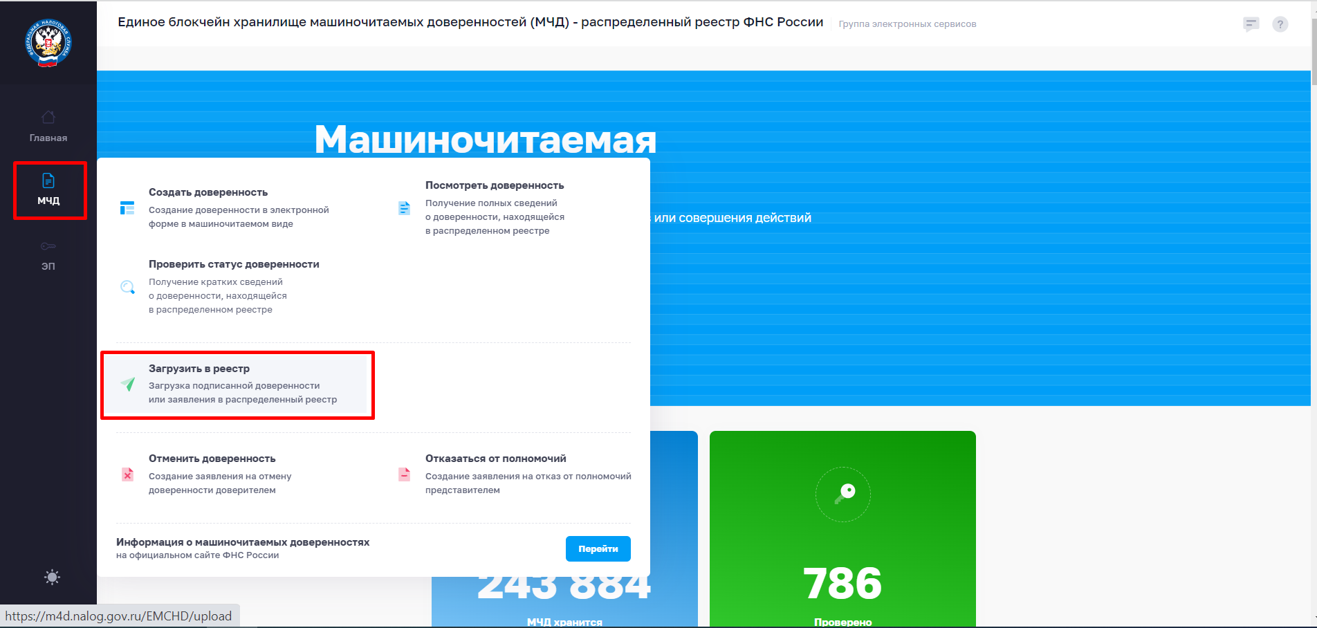
Task: Click Машиночитаемая banner heading
Action: pyautogui.click(x=485, y=140)
